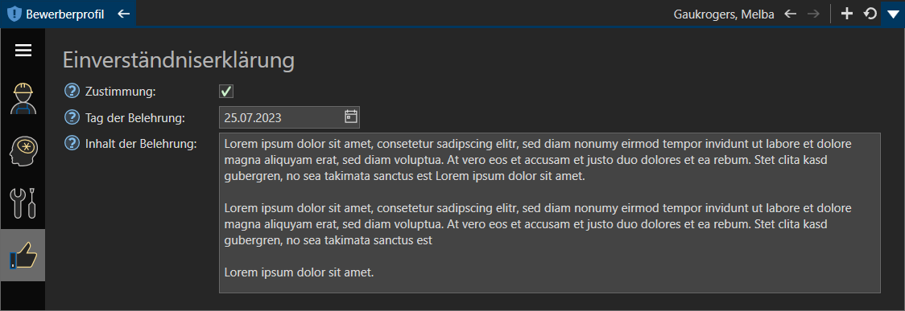Image resolution: width=905 pixels, height=311 pixels.
Task: Select the thumbs-up consent sidebar icon
Action: 23,255
